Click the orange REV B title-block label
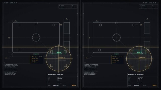The height and width of the screenshot is (90, 161). coord(154,85)
